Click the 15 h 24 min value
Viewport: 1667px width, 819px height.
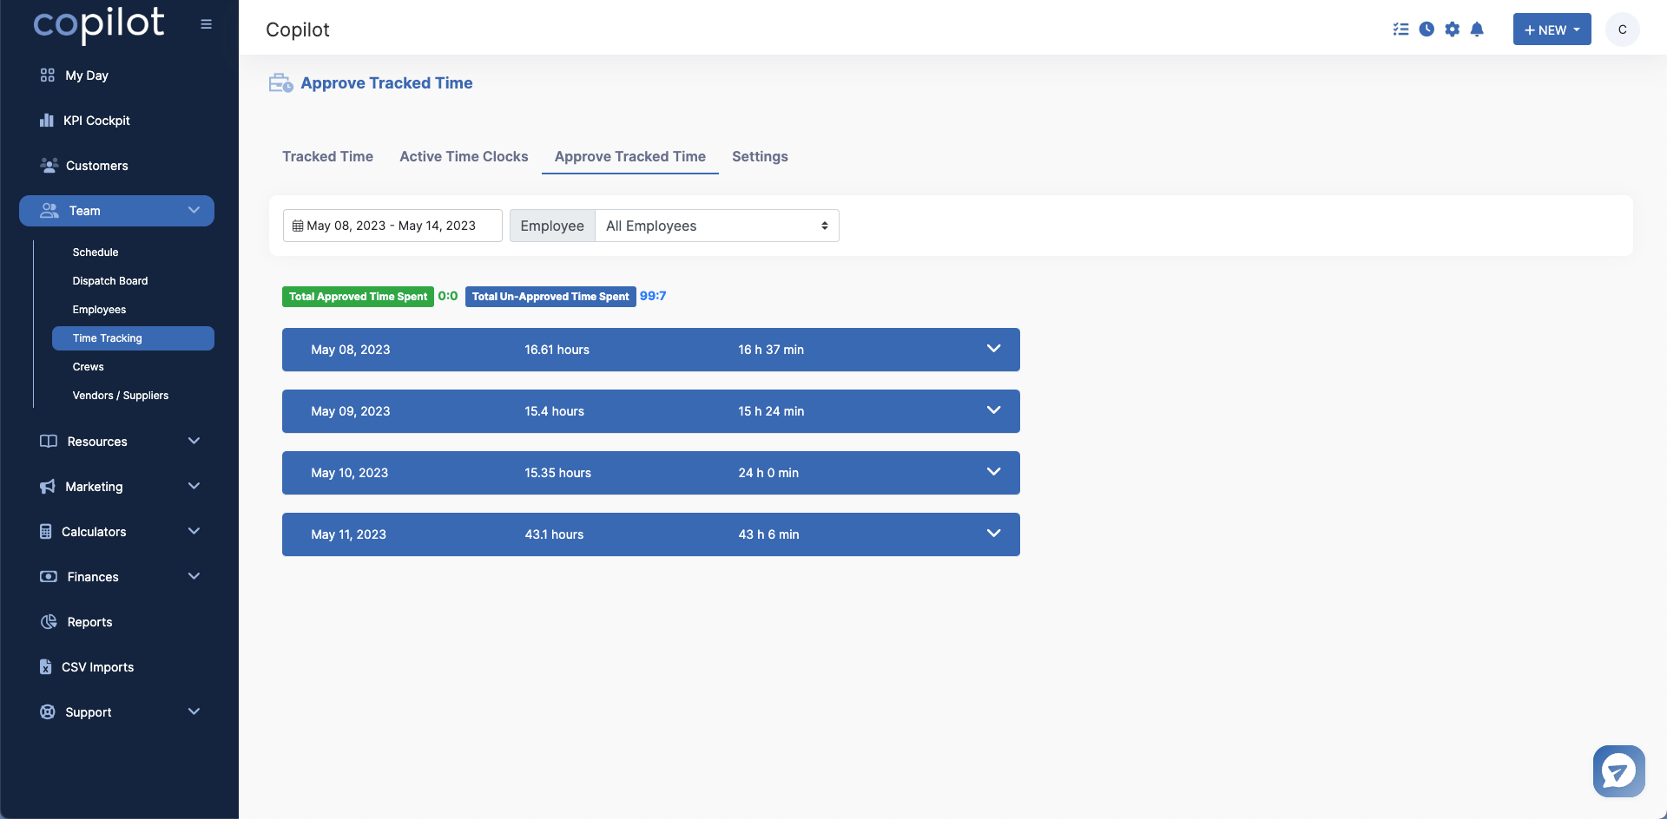click(x=771, y=411)
